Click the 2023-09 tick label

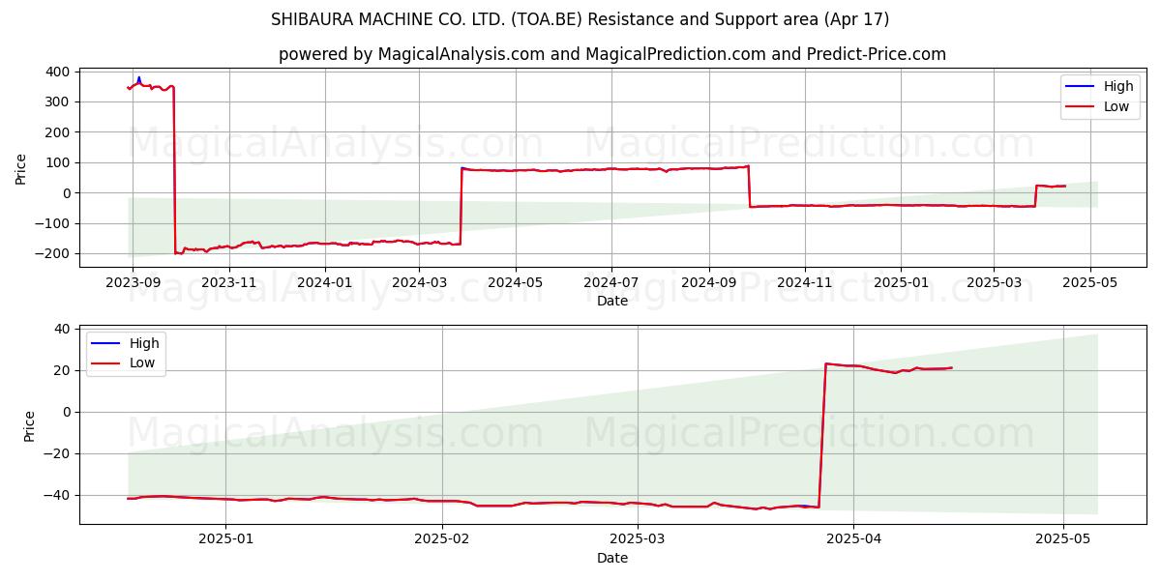(133, 281)
